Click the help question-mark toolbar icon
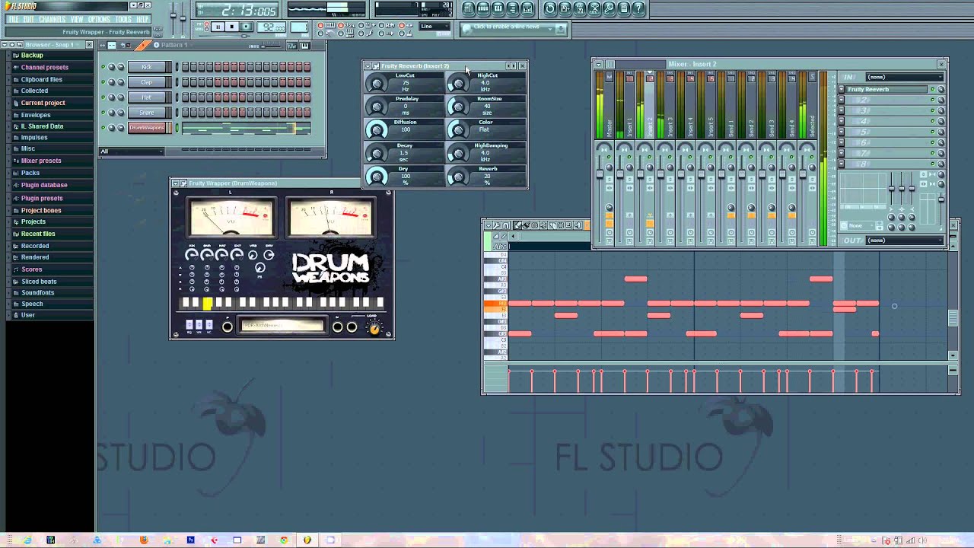Image resolution: width=974 pixels, height=548 pixels. tap(638, 8)
